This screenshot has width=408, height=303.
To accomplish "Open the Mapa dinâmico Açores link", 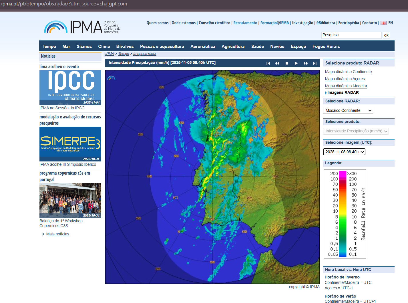I will point(345,79).
